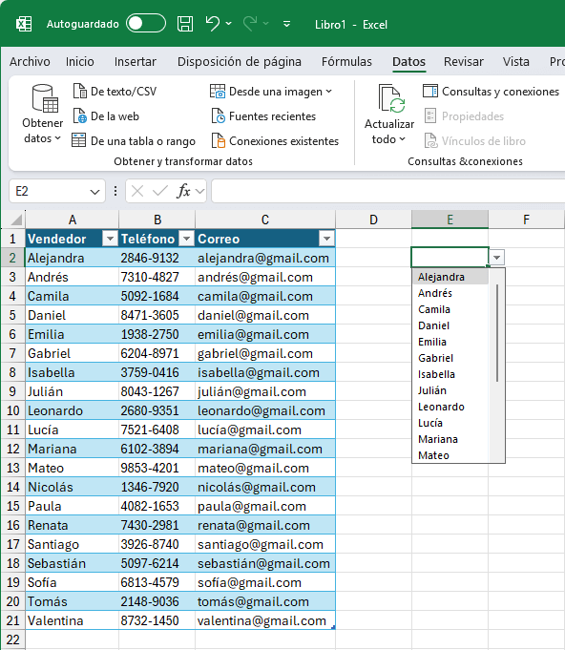Click De una tabla o rango
565x650 pixels.
coord(134,141)
